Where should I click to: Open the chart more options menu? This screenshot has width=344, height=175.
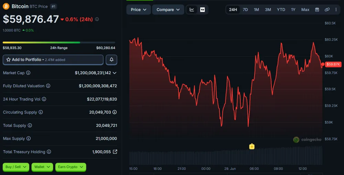[336, 10]
